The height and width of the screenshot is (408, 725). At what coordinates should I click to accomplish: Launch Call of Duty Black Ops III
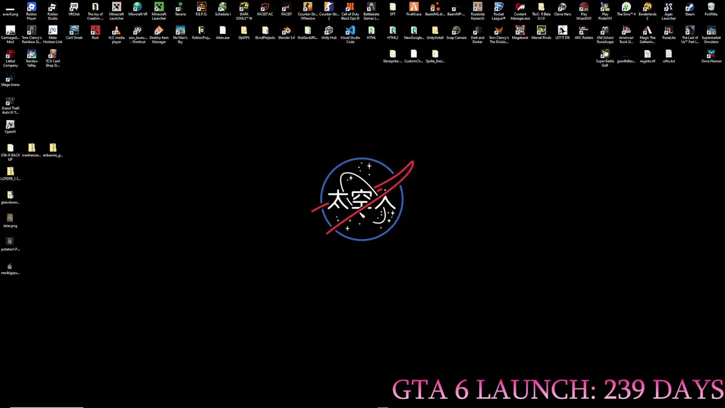[350, 11]
